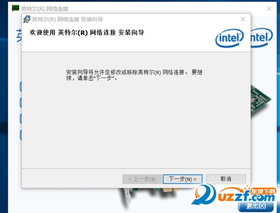Click the 欢迎使用 英特尔(R) 网络连接 heading

(87, 33)
